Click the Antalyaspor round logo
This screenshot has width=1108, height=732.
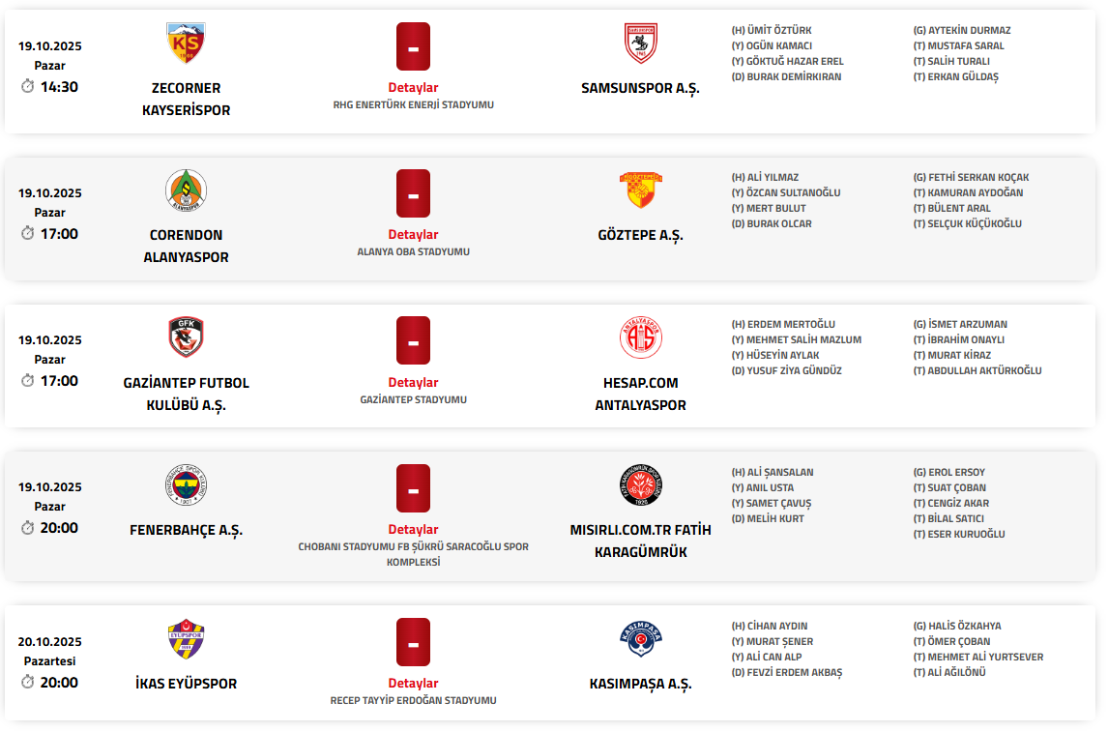(x=640, y=337)
